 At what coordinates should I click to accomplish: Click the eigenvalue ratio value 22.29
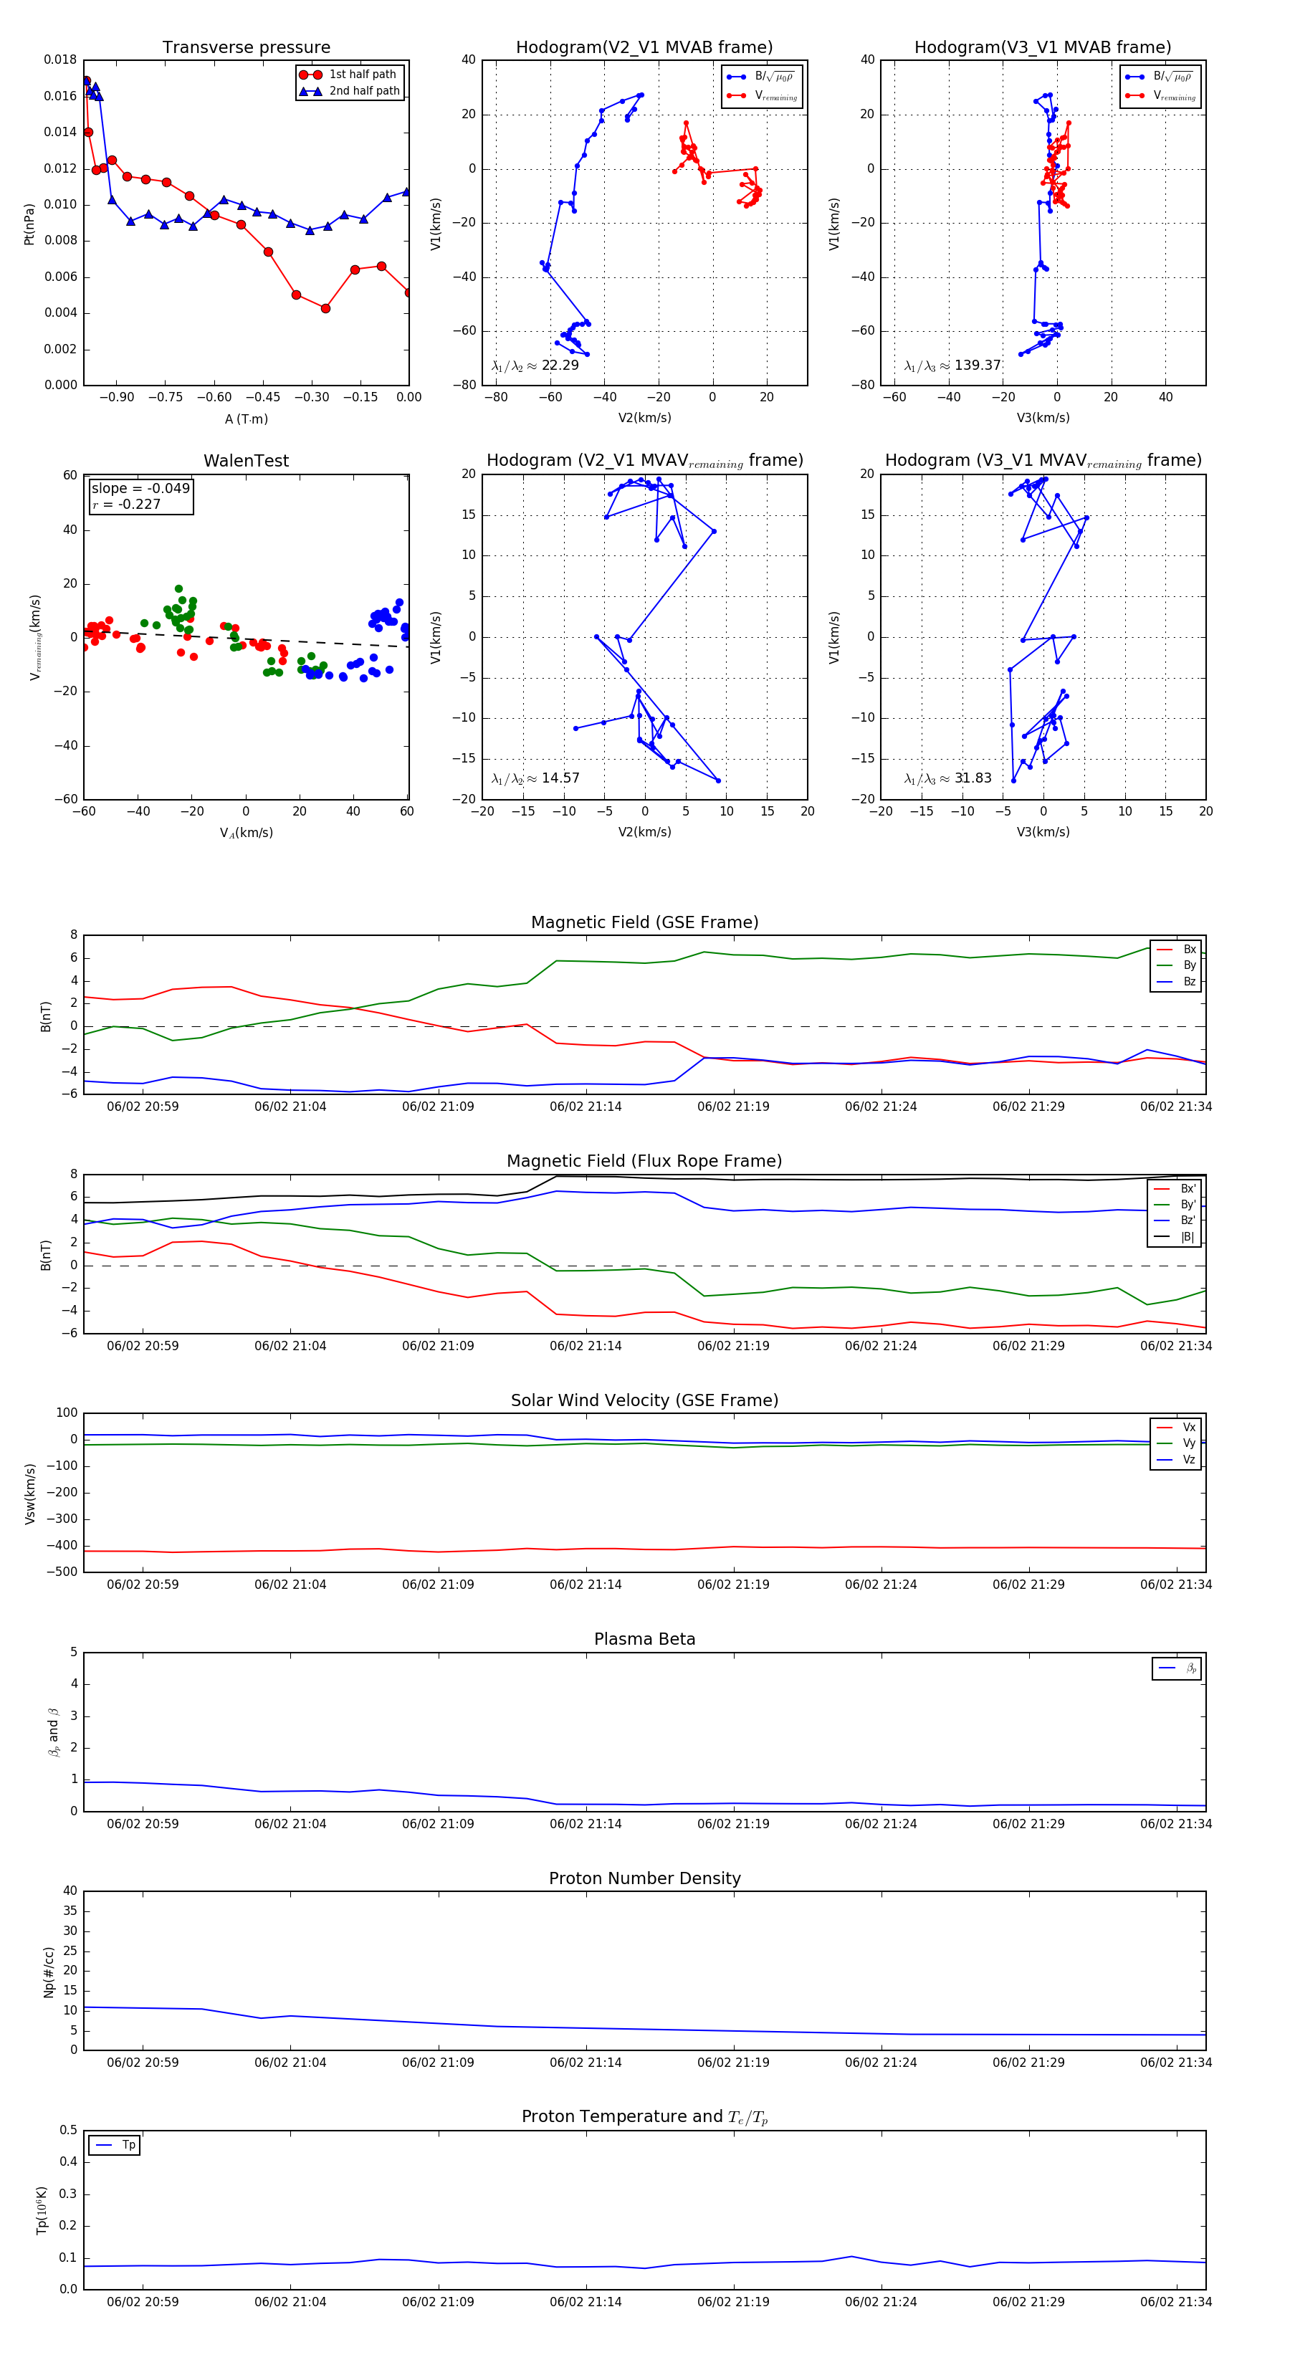[560, 365]
